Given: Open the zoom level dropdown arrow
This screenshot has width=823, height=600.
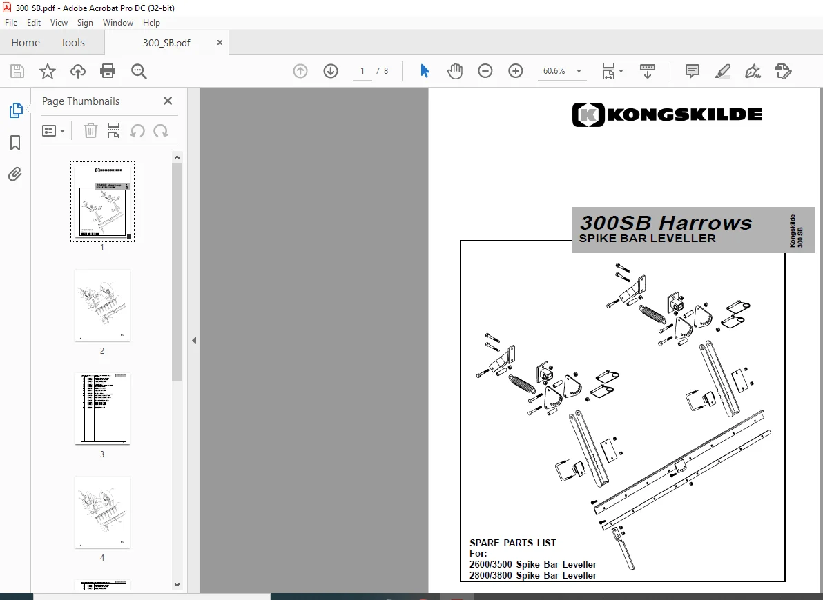Looking at the screenshot, I should pyautogui.click(x=579, y=71).
